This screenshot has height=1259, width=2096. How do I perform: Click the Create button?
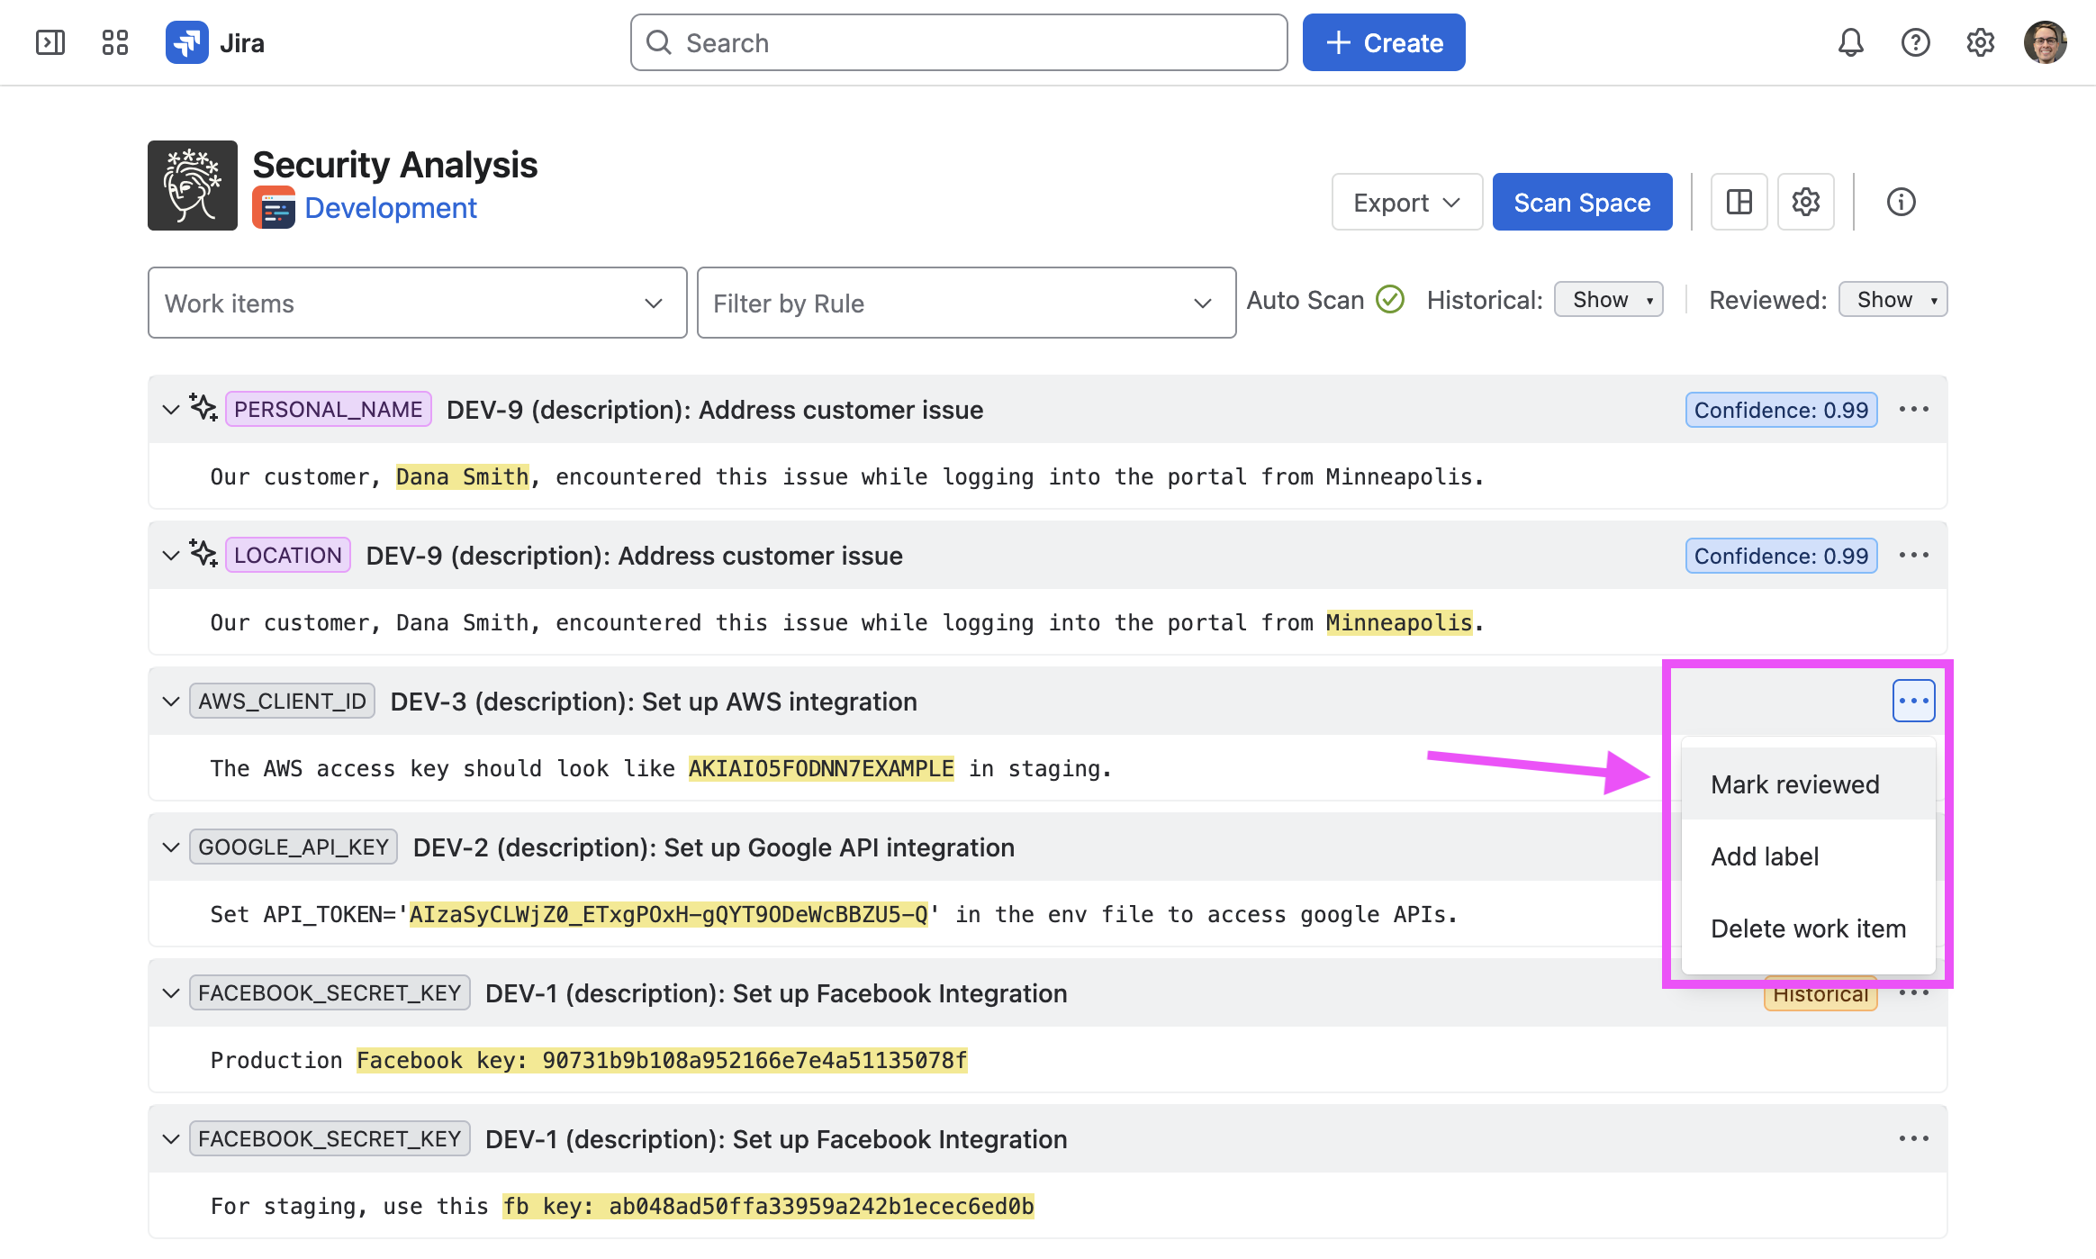[1384, 42]
